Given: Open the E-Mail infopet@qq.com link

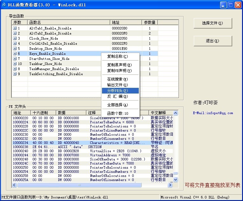Looking at the screenshot, I should (213, 113).
